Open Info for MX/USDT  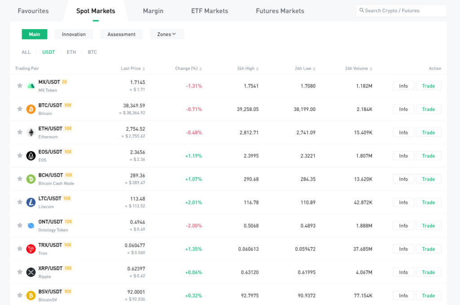click(403, 86)
